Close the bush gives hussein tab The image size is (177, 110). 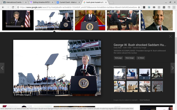[x=106, y=2]
